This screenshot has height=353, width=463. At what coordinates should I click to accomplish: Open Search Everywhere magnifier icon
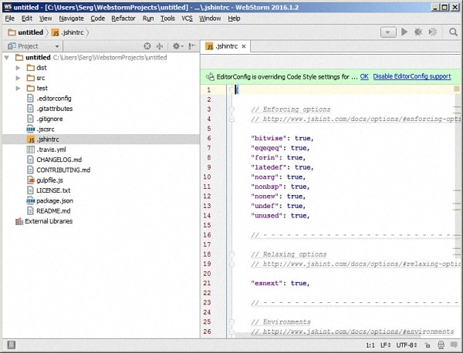(x=453, y=32)
